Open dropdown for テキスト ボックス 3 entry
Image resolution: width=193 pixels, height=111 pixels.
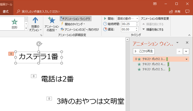[x=186, y=59]
